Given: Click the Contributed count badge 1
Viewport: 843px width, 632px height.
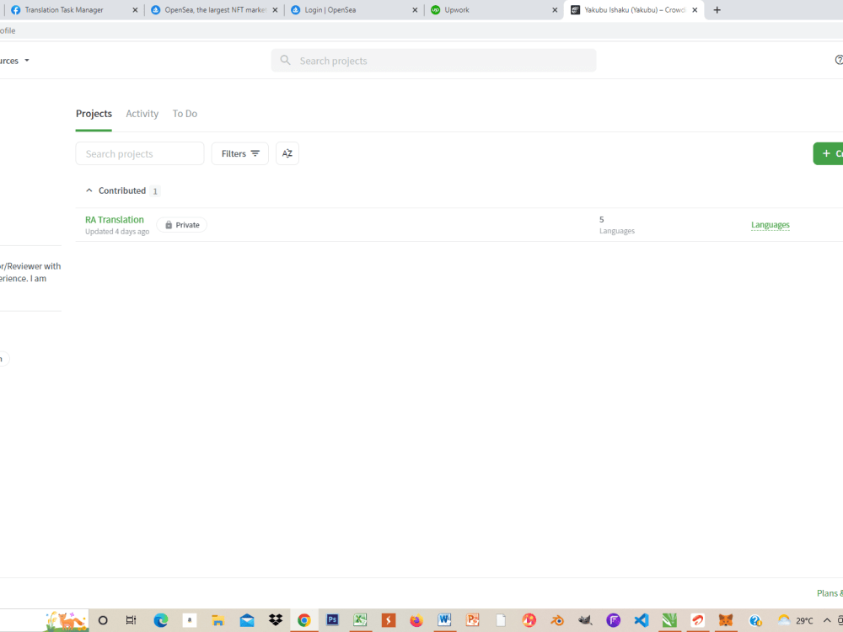Looking at the screenshot, I should (155, 191).
